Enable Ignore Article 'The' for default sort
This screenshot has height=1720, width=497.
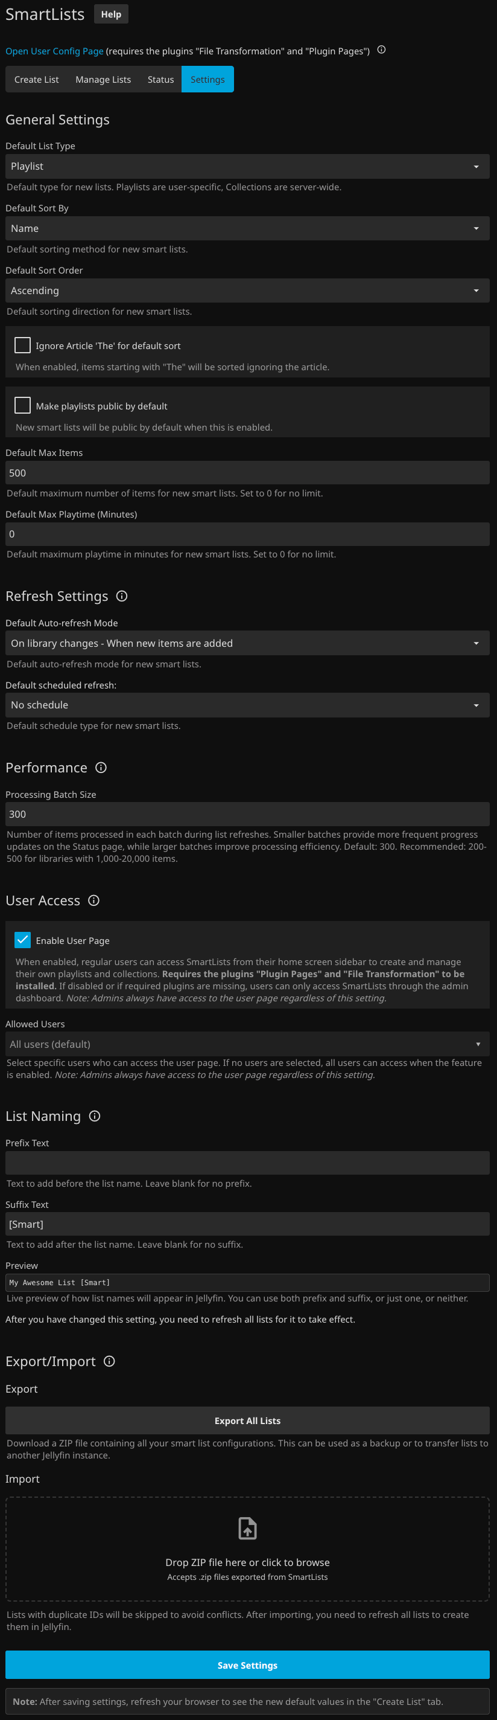(x=23, y=345)
